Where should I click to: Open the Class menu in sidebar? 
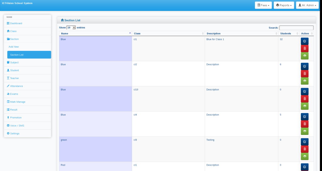coord(28,31)
